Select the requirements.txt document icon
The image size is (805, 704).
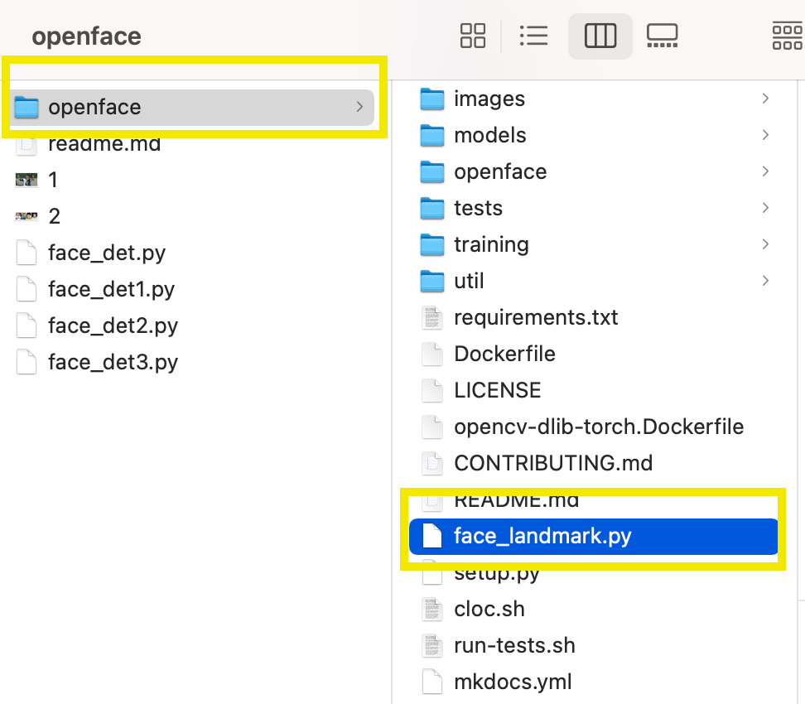(x=431, y=317)
